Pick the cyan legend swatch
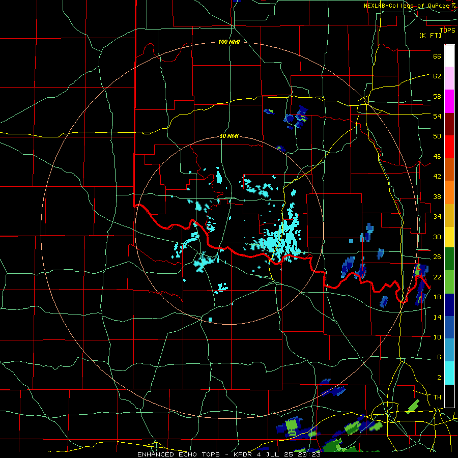458x458 pixels. point(449,373)
